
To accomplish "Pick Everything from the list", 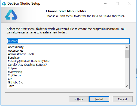I will click(15, 72).
